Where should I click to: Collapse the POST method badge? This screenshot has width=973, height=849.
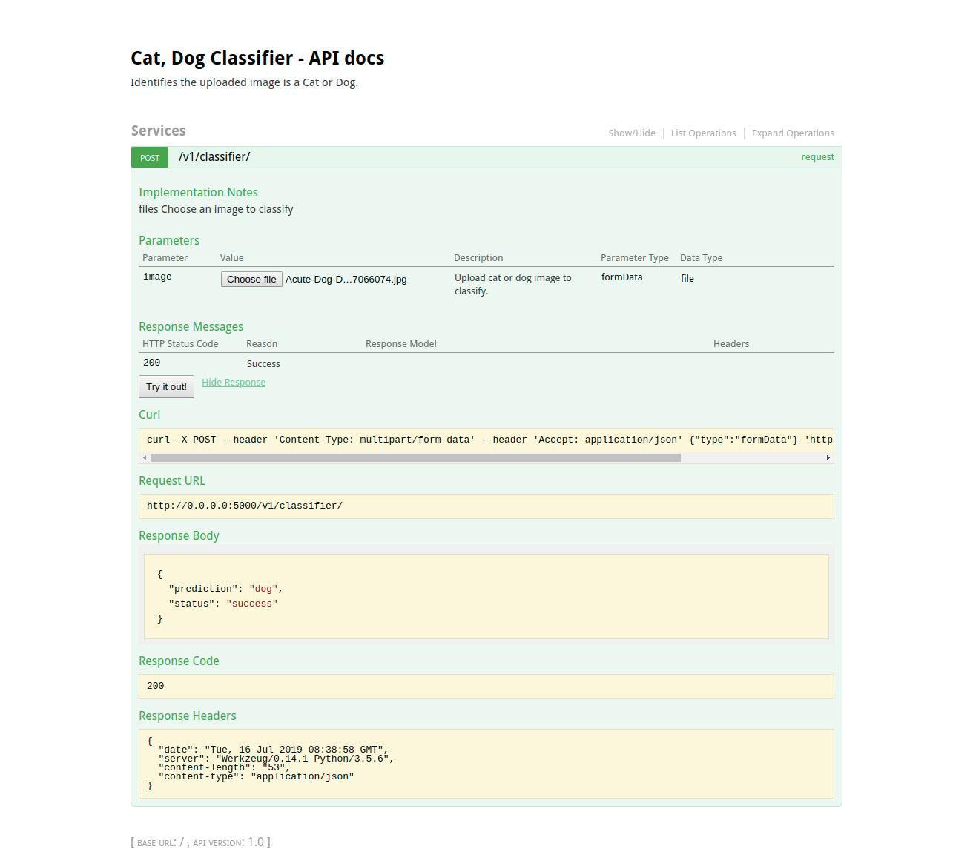[x=150, y=157]
